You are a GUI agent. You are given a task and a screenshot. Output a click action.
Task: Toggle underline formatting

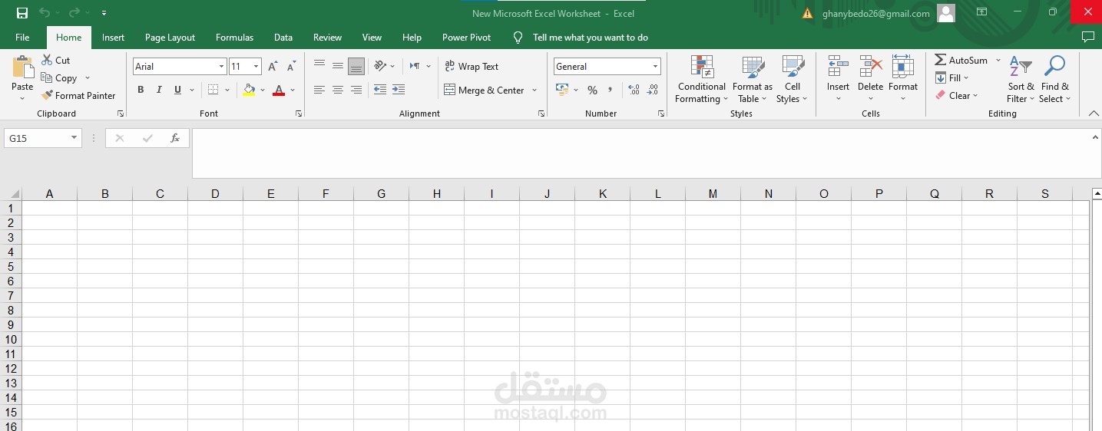[x=177, y=90]
